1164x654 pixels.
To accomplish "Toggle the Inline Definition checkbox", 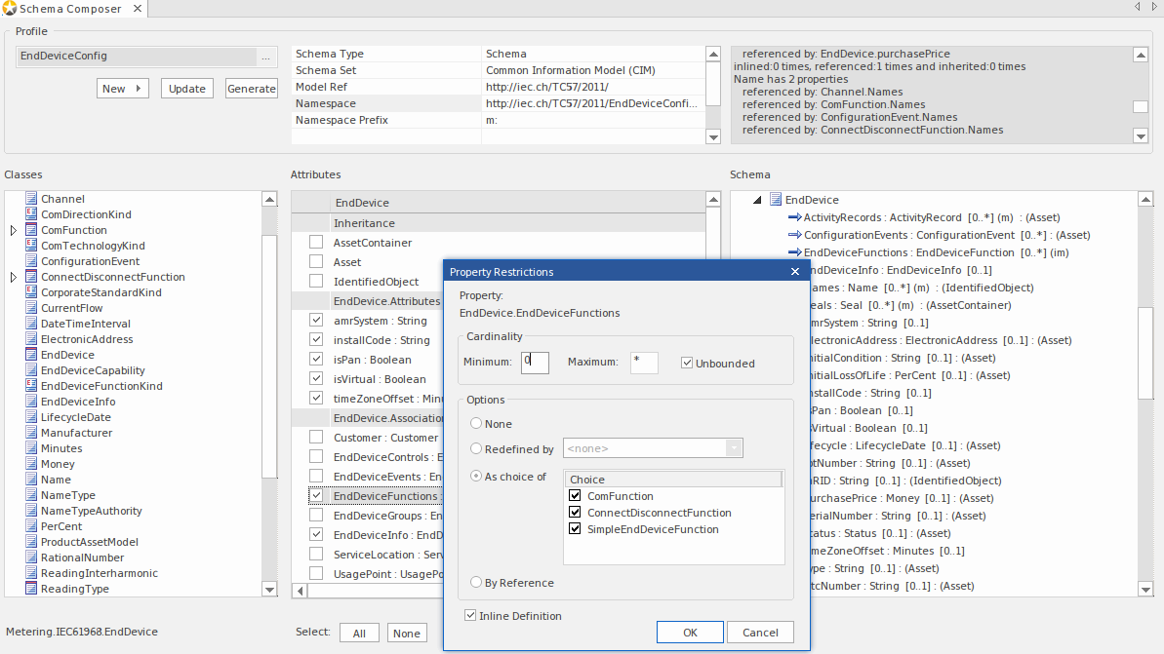I will tap(471, 616).
